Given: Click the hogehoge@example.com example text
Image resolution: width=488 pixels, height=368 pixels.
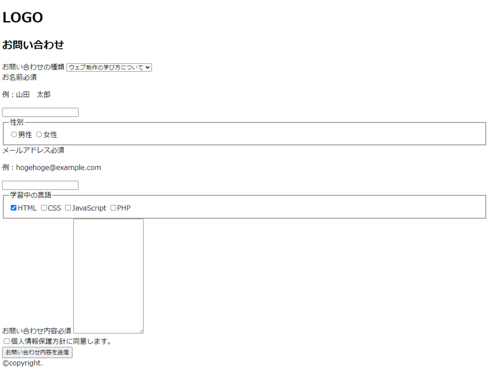Looking at the screenshot, I should pos(58,168).
